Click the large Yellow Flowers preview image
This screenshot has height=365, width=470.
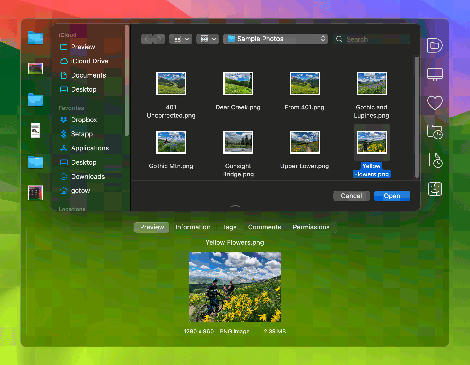(235, 287)
